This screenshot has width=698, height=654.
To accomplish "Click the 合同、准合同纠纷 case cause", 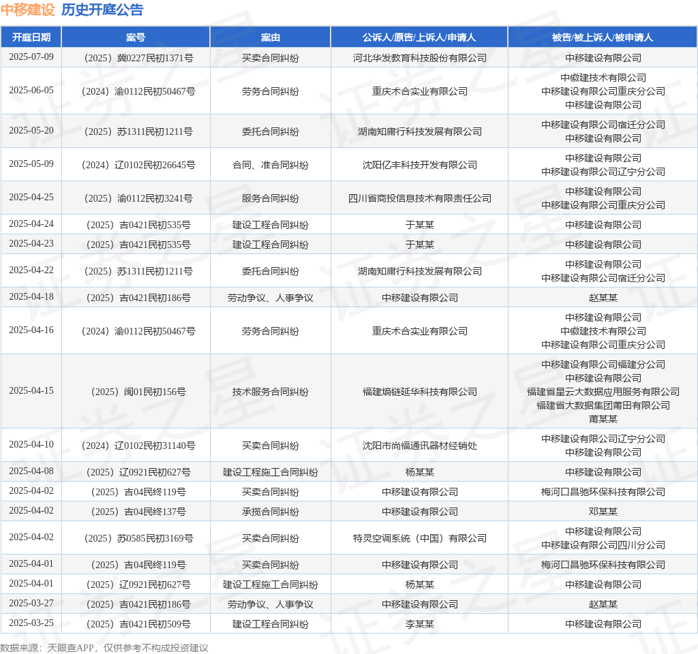I will pyautogui.click(x=270, y=165).
